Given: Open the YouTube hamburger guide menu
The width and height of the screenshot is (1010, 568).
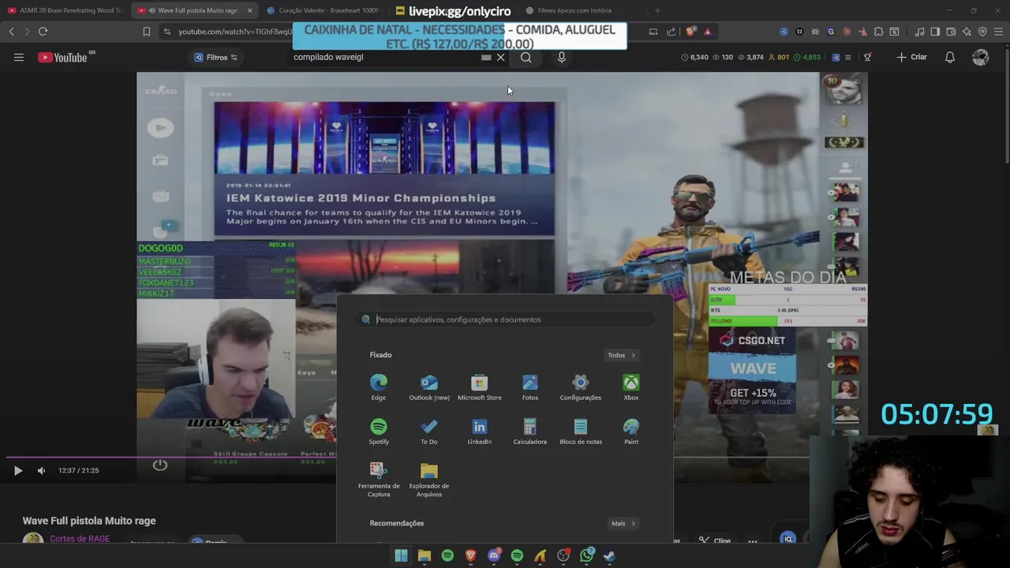Looking at the screenshot, I should [19, 57].
